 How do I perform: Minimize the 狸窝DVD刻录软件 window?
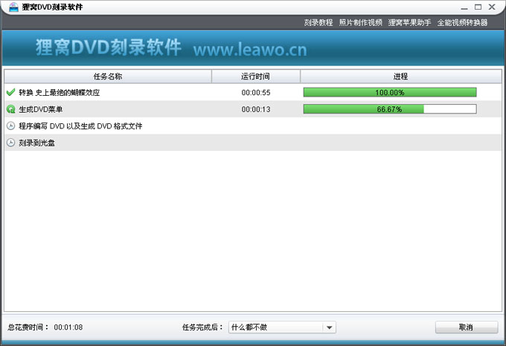click(x=464, y=7)
